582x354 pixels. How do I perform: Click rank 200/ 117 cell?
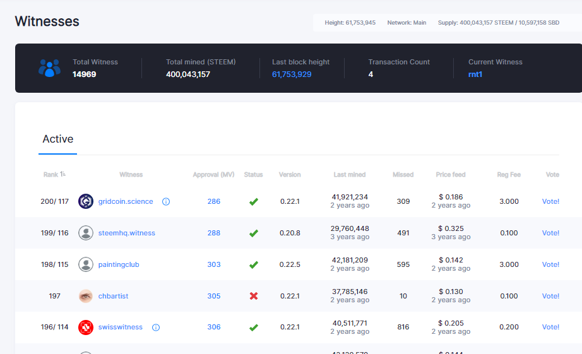point(54,201)
